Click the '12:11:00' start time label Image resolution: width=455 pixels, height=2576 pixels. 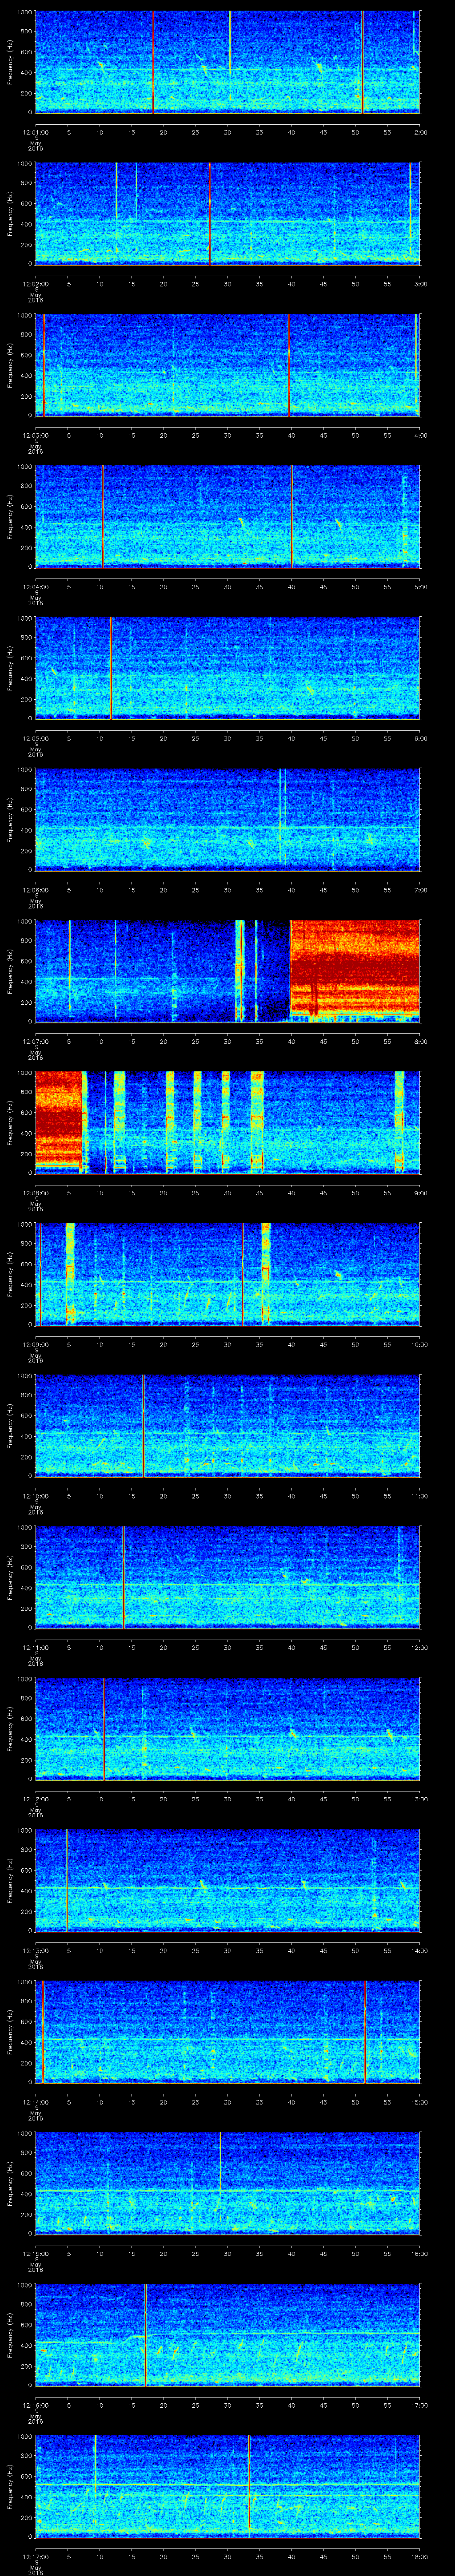[x=35, y=1647]
